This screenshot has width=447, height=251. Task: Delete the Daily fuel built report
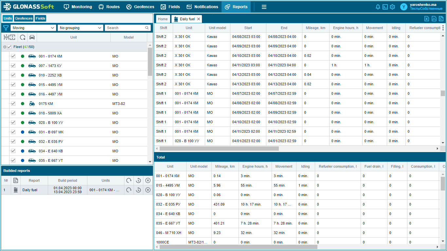148,190
